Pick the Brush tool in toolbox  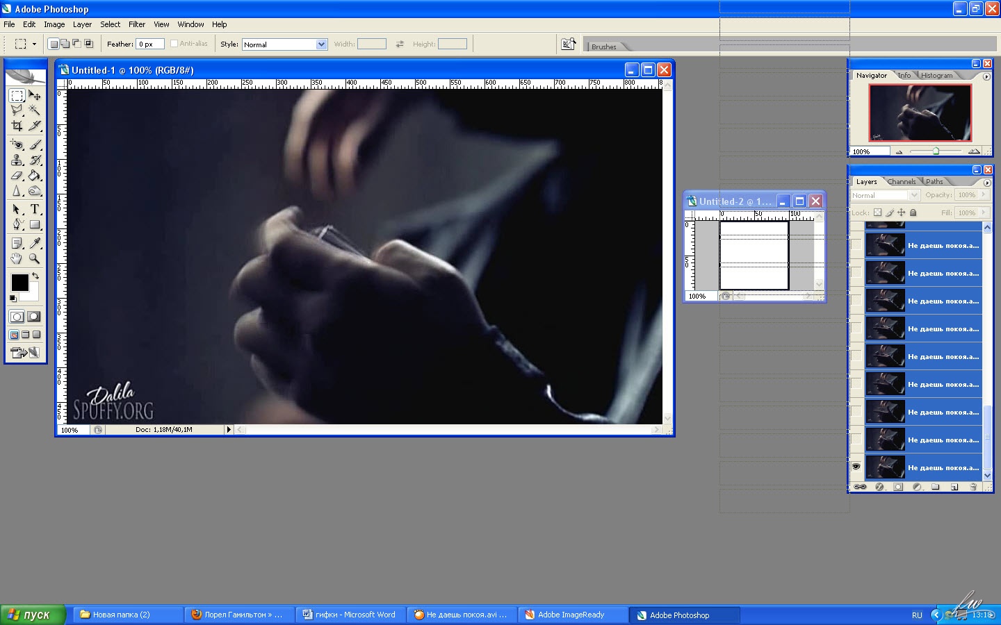tap(35, 144)
